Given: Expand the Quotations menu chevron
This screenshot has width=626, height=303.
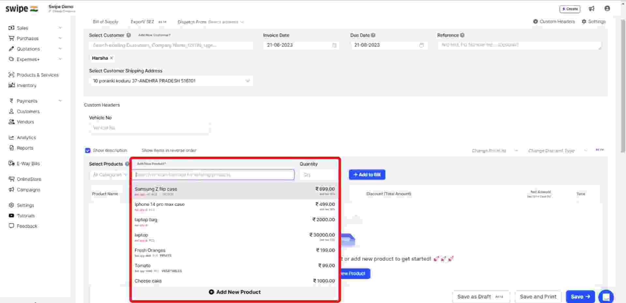Looking at the screenshot, I should [x=60, y=49].
